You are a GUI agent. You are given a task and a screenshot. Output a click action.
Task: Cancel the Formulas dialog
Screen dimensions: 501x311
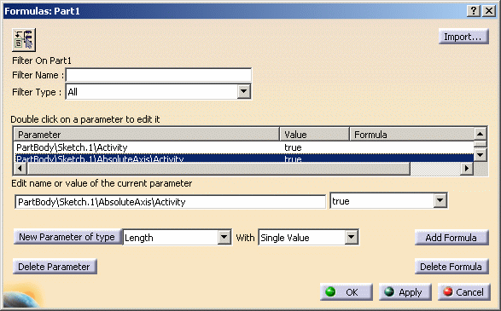[x=463, y=292]
